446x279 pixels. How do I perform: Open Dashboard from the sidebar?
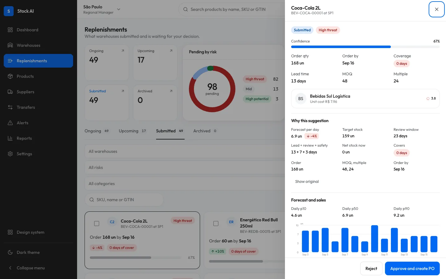(38, 30)
